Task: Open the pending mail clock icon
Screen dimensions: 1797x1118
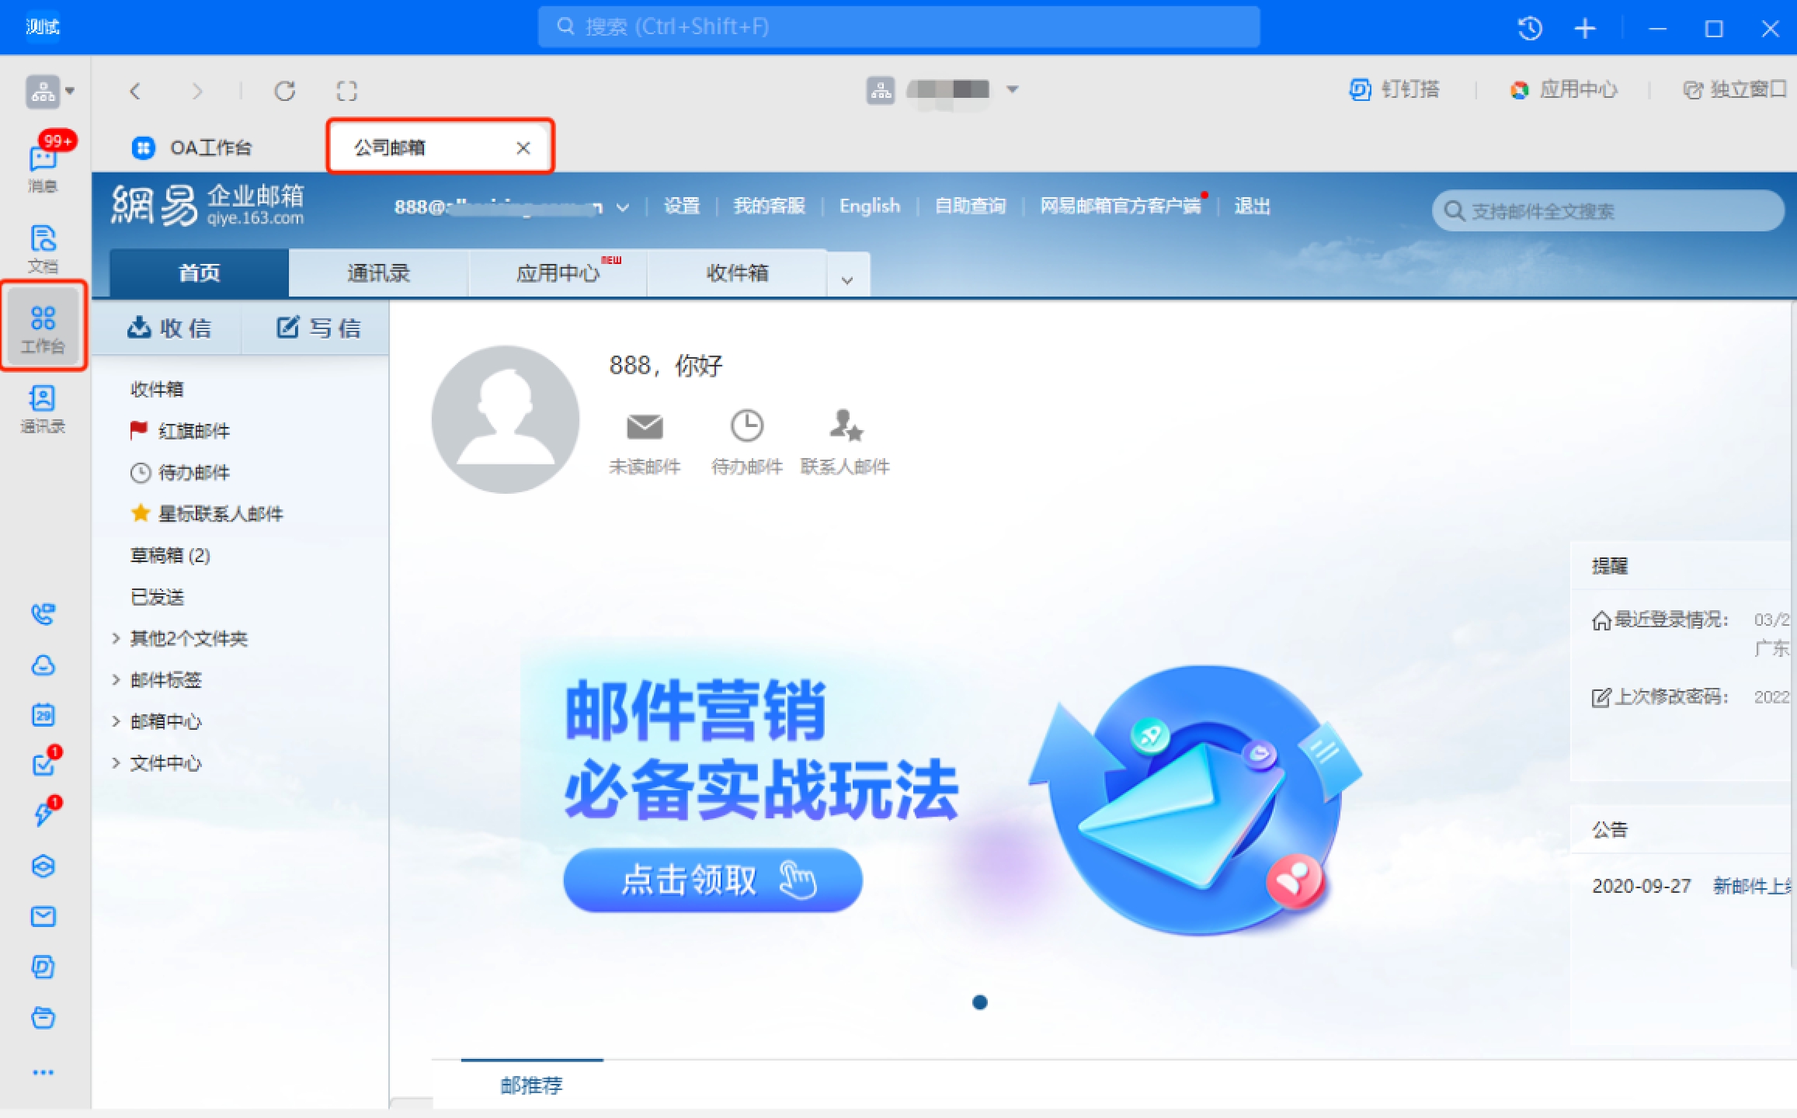Action: coord(746,427)
